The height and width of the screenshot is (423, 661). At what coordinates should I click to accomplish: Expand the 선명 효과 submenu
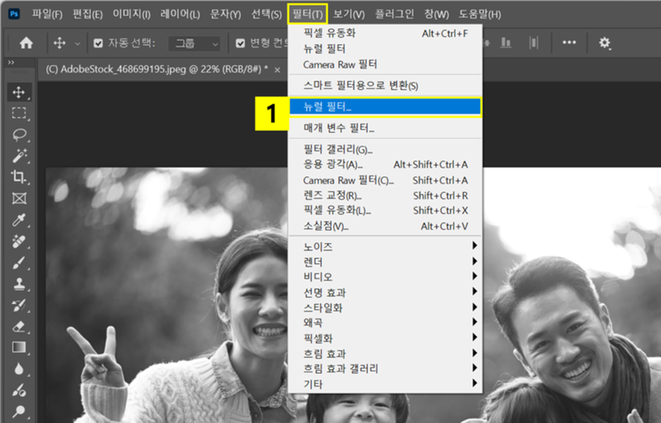(385, 293)
